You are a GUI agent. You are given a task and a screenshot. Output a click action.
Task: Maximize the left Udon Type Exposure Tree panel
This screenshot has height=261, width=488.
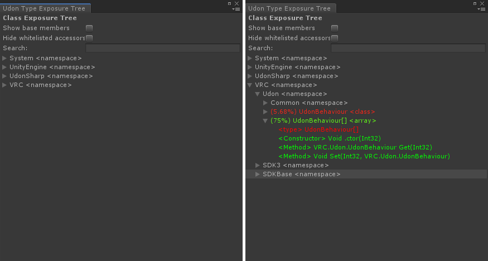click(x=230, y=4)
